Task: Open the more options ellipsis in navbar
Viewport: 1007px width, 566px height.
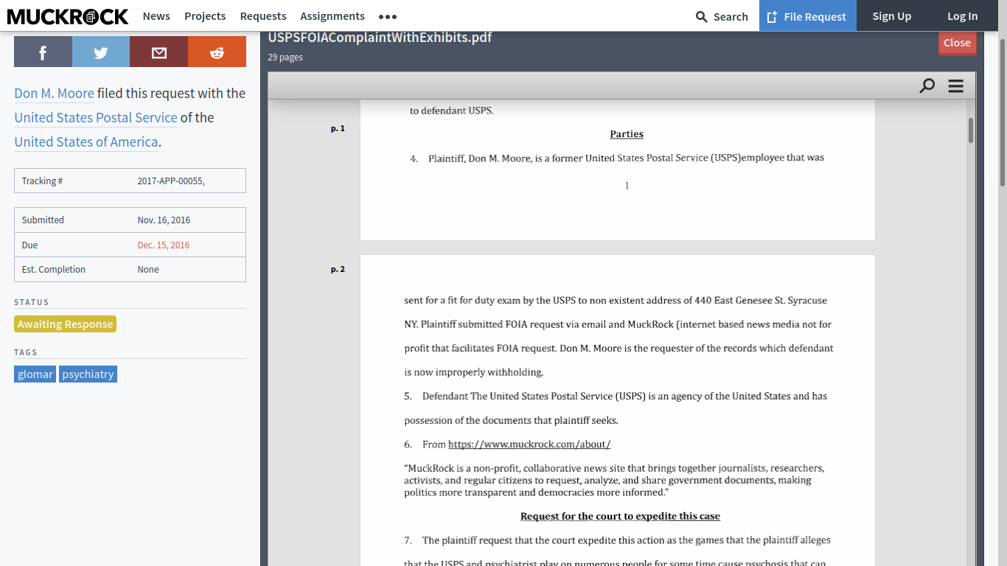Action: tap(388, 16)
